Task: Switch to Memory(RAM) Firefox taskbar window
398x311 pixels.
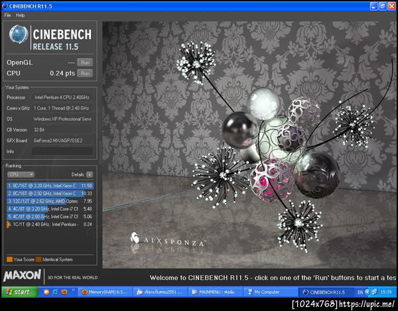Action: (x=105, y=292)
